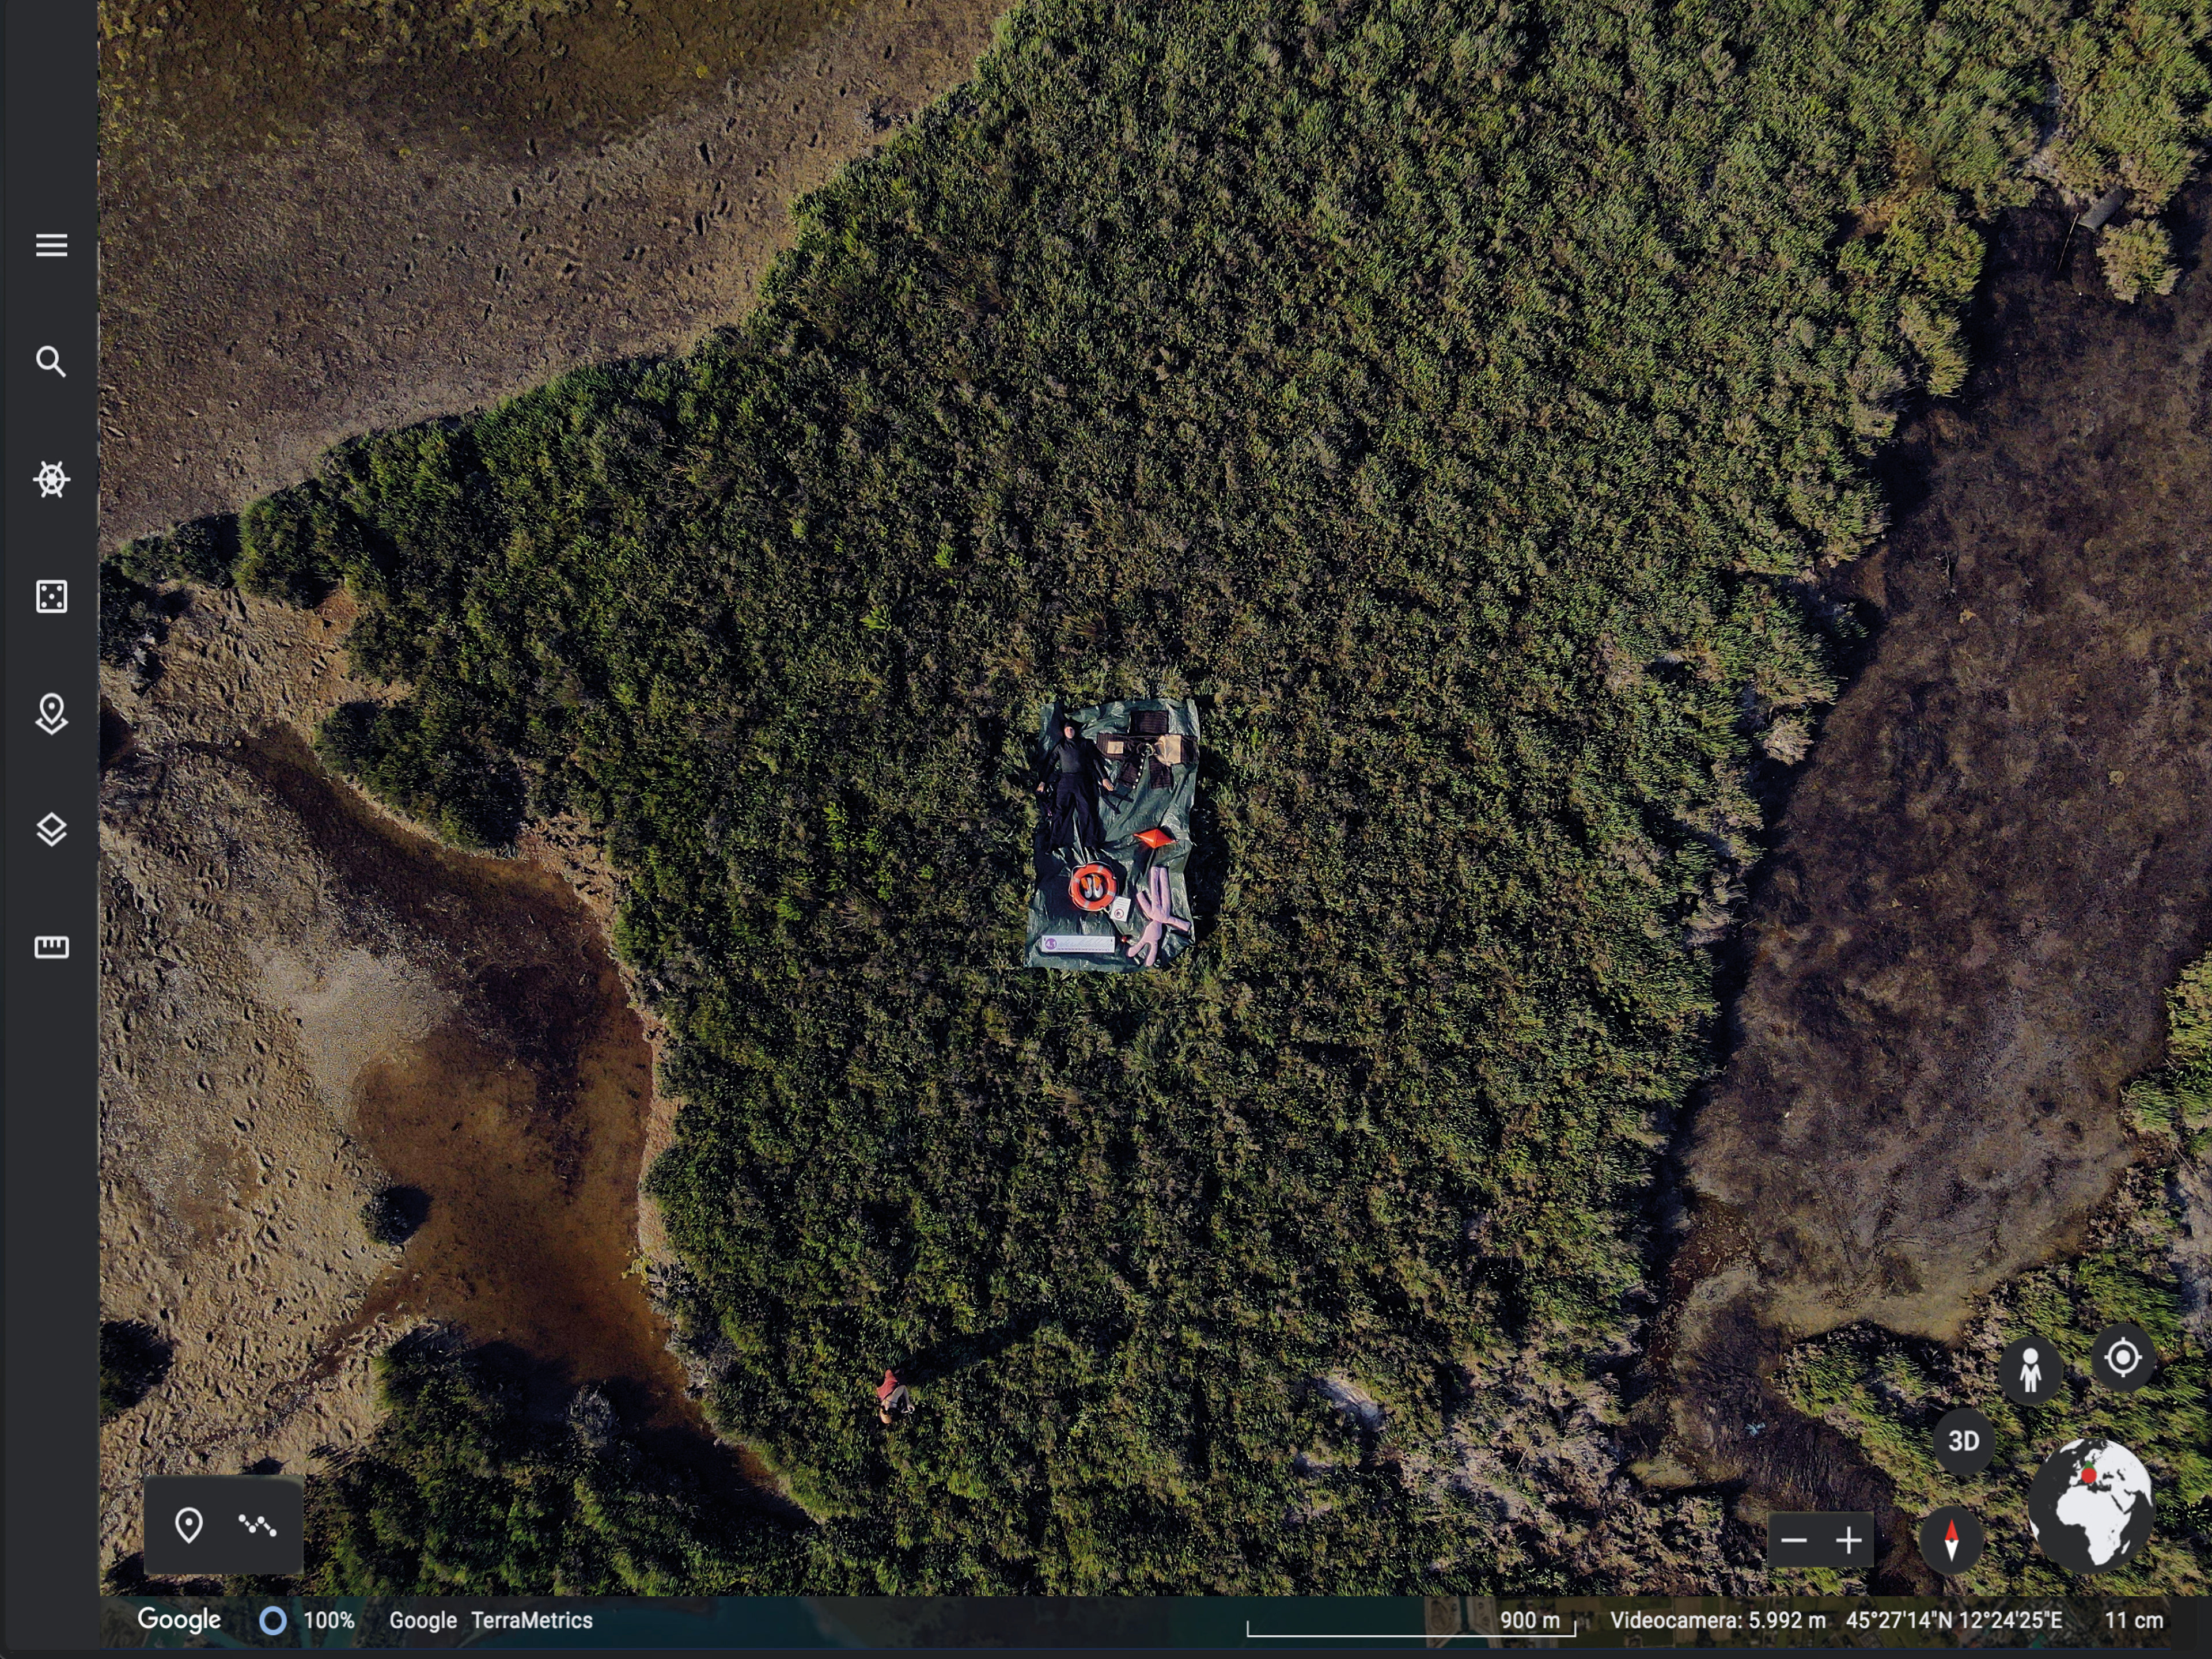Zoom out with the minus button
Viewport: 2212px width, 1659px height.
coord(1794,1540)
